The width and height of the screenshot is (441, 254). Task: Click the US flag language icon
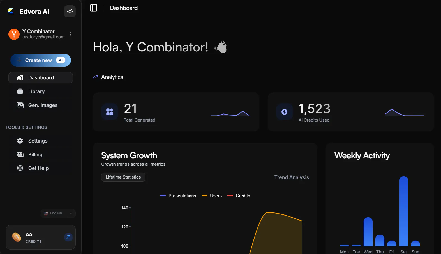point(46,213)
